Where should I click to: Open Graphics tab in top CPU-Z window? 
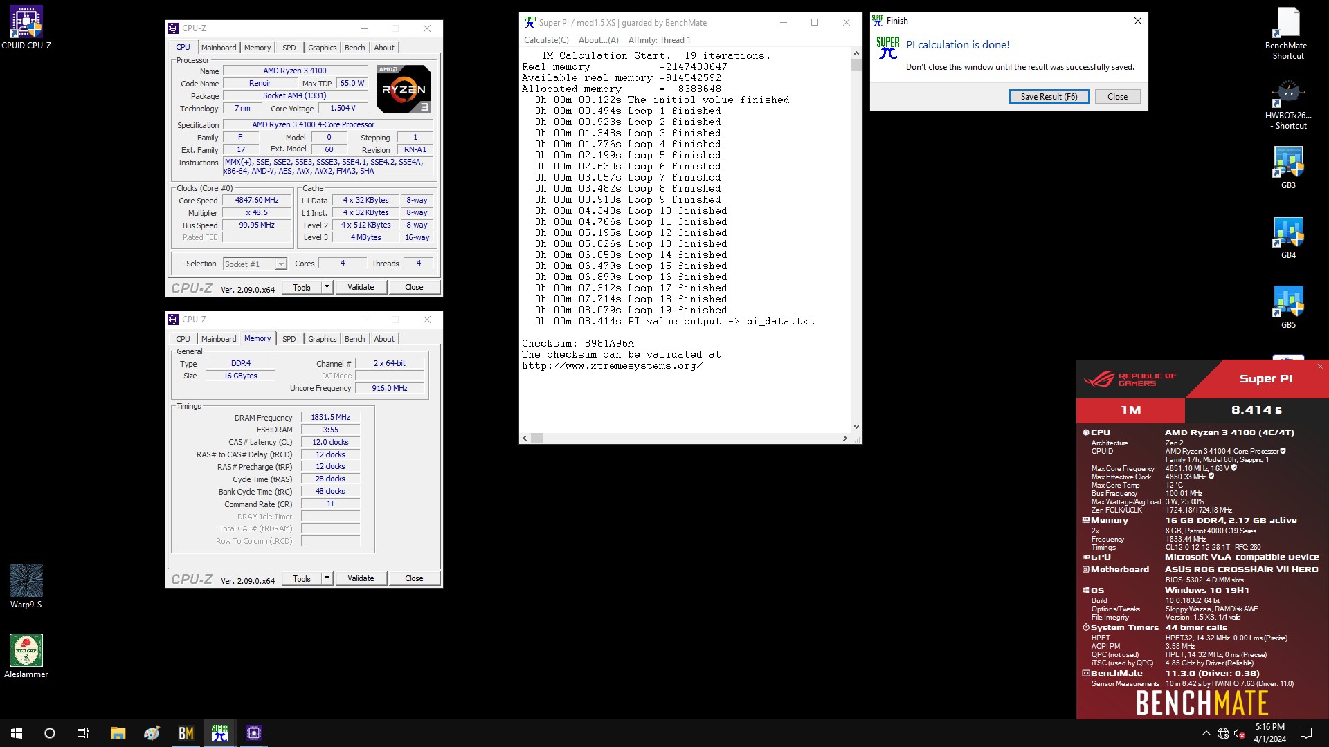[x=323, y=48]
